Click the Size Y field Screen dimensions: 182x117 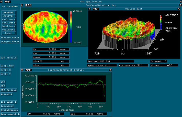pos(51,65)
